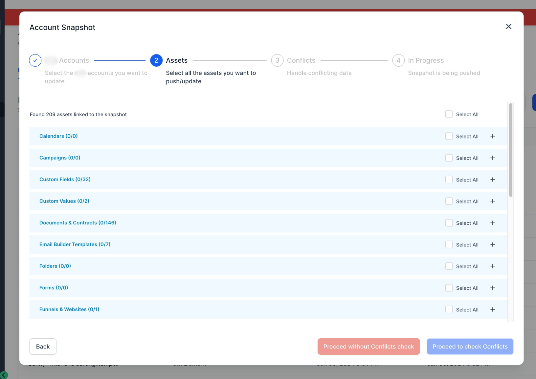Click the green arrow icon at bottom-left corner
The height and width of the screenshot is (379, 536).
[4, 375]
